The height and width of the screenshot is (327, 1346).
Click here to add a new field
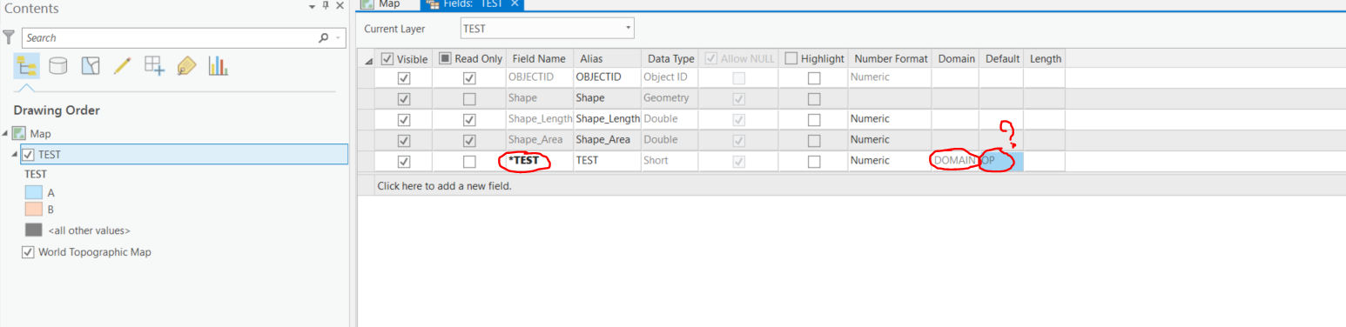point(444,186)
